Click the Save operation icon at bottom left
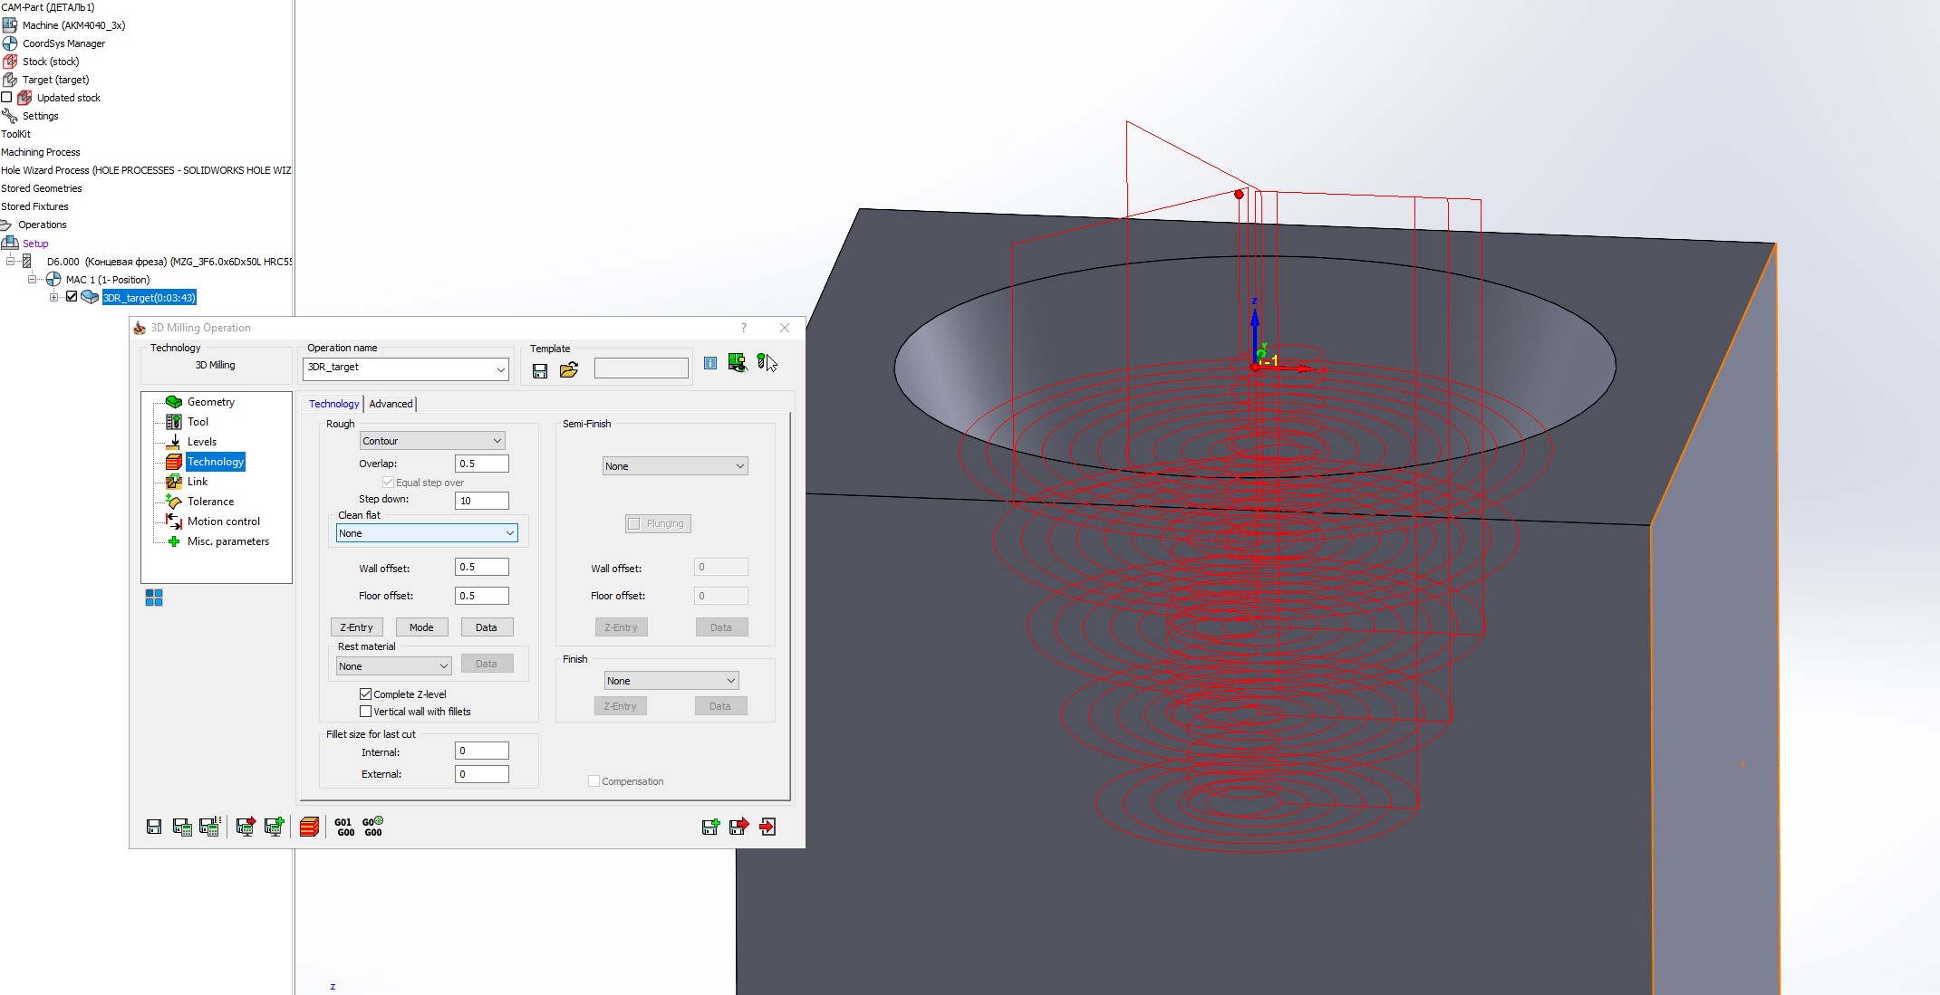Viewport: 1940px width, 995px height. pos(154,827)
